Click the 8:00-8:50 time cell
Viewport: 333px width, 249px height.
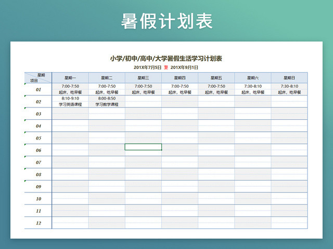[107, 99]
